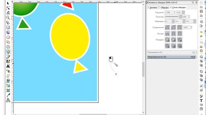The width and height of the screenshot is (206, 115).
Task: Open the stroke width unit mm dropdown
Action: [x=180, y=12]
